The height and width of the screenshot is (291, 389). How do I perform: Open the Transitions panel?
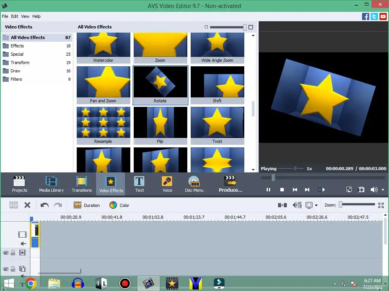[x=82, y=184]
